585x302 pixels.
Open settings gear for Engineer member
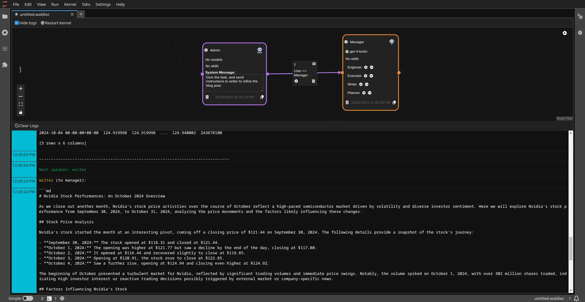click(366, 67)
